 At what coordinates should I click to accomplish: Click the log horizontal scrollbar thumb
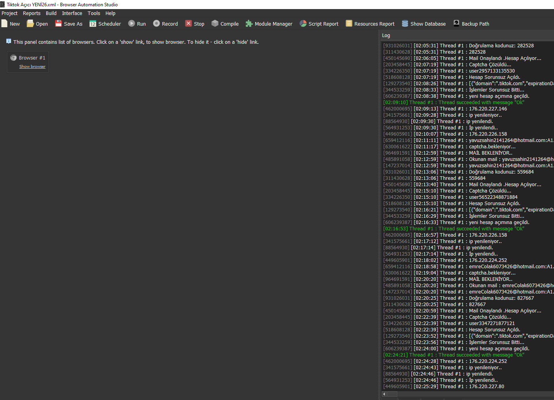pos(392,394)
